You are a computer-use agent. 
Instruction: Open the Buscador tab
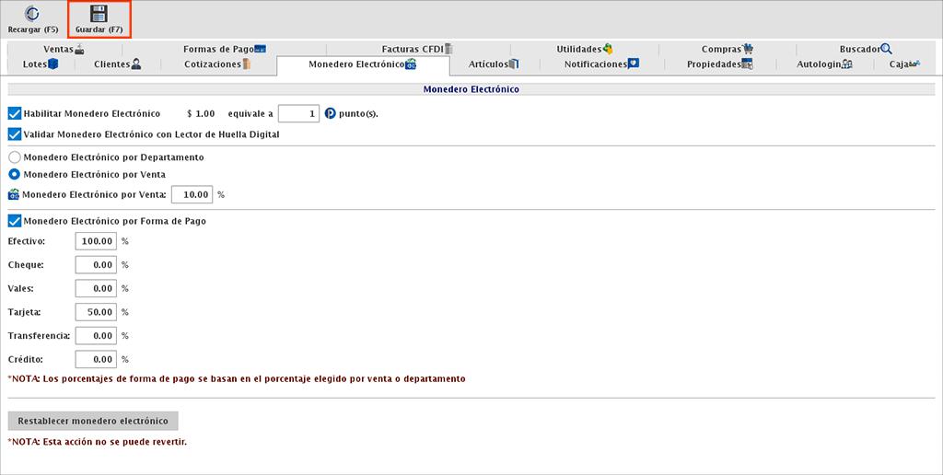(x=866, y=49)
